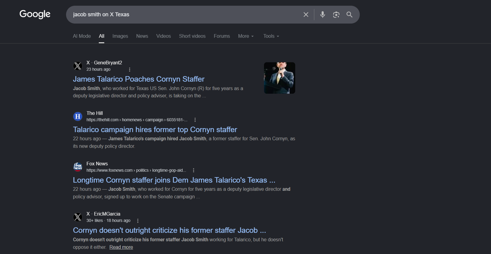
Task: Open the options menu for the Fox News result
Action: click(194, 170)
